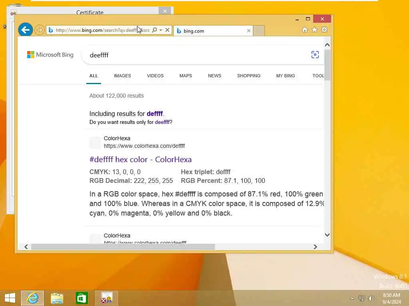Click the Microsoft Bing logo

pyautogui.click(x=50, y=55)
